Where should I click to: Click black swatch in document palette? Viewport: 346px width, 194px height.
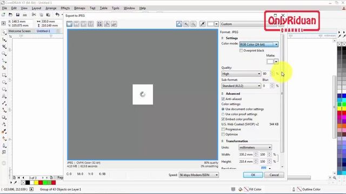coord(28,183)
